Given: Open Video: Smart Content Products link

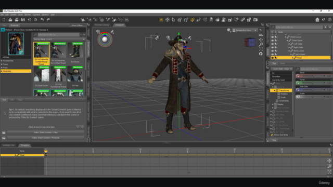Looking at the screenshot, I should (x=45, y=138).
